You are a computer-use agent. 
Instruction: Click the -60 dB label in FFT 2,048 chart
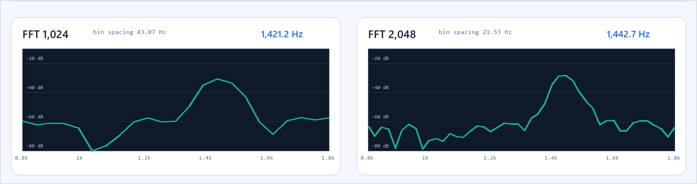pyautogui.click(x=380, y=117)
